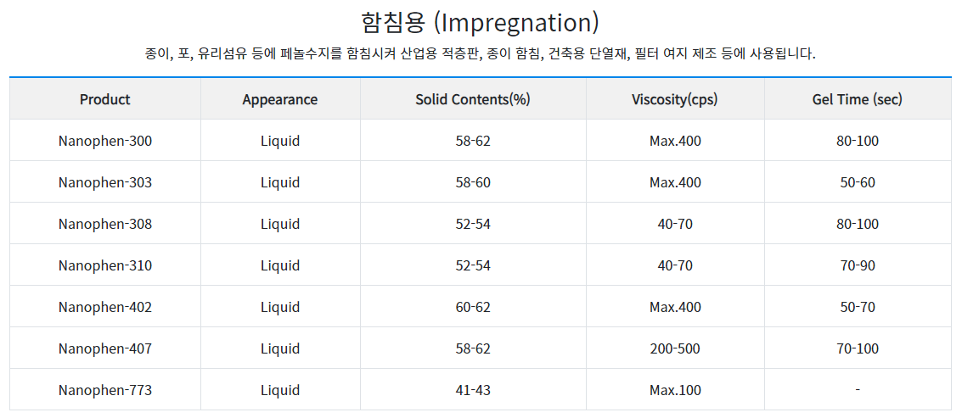Image resolution: width=962 pixels, height=418 pixels.
Task: Select the Nanophen-310 product cell
Action: point(105,265)
